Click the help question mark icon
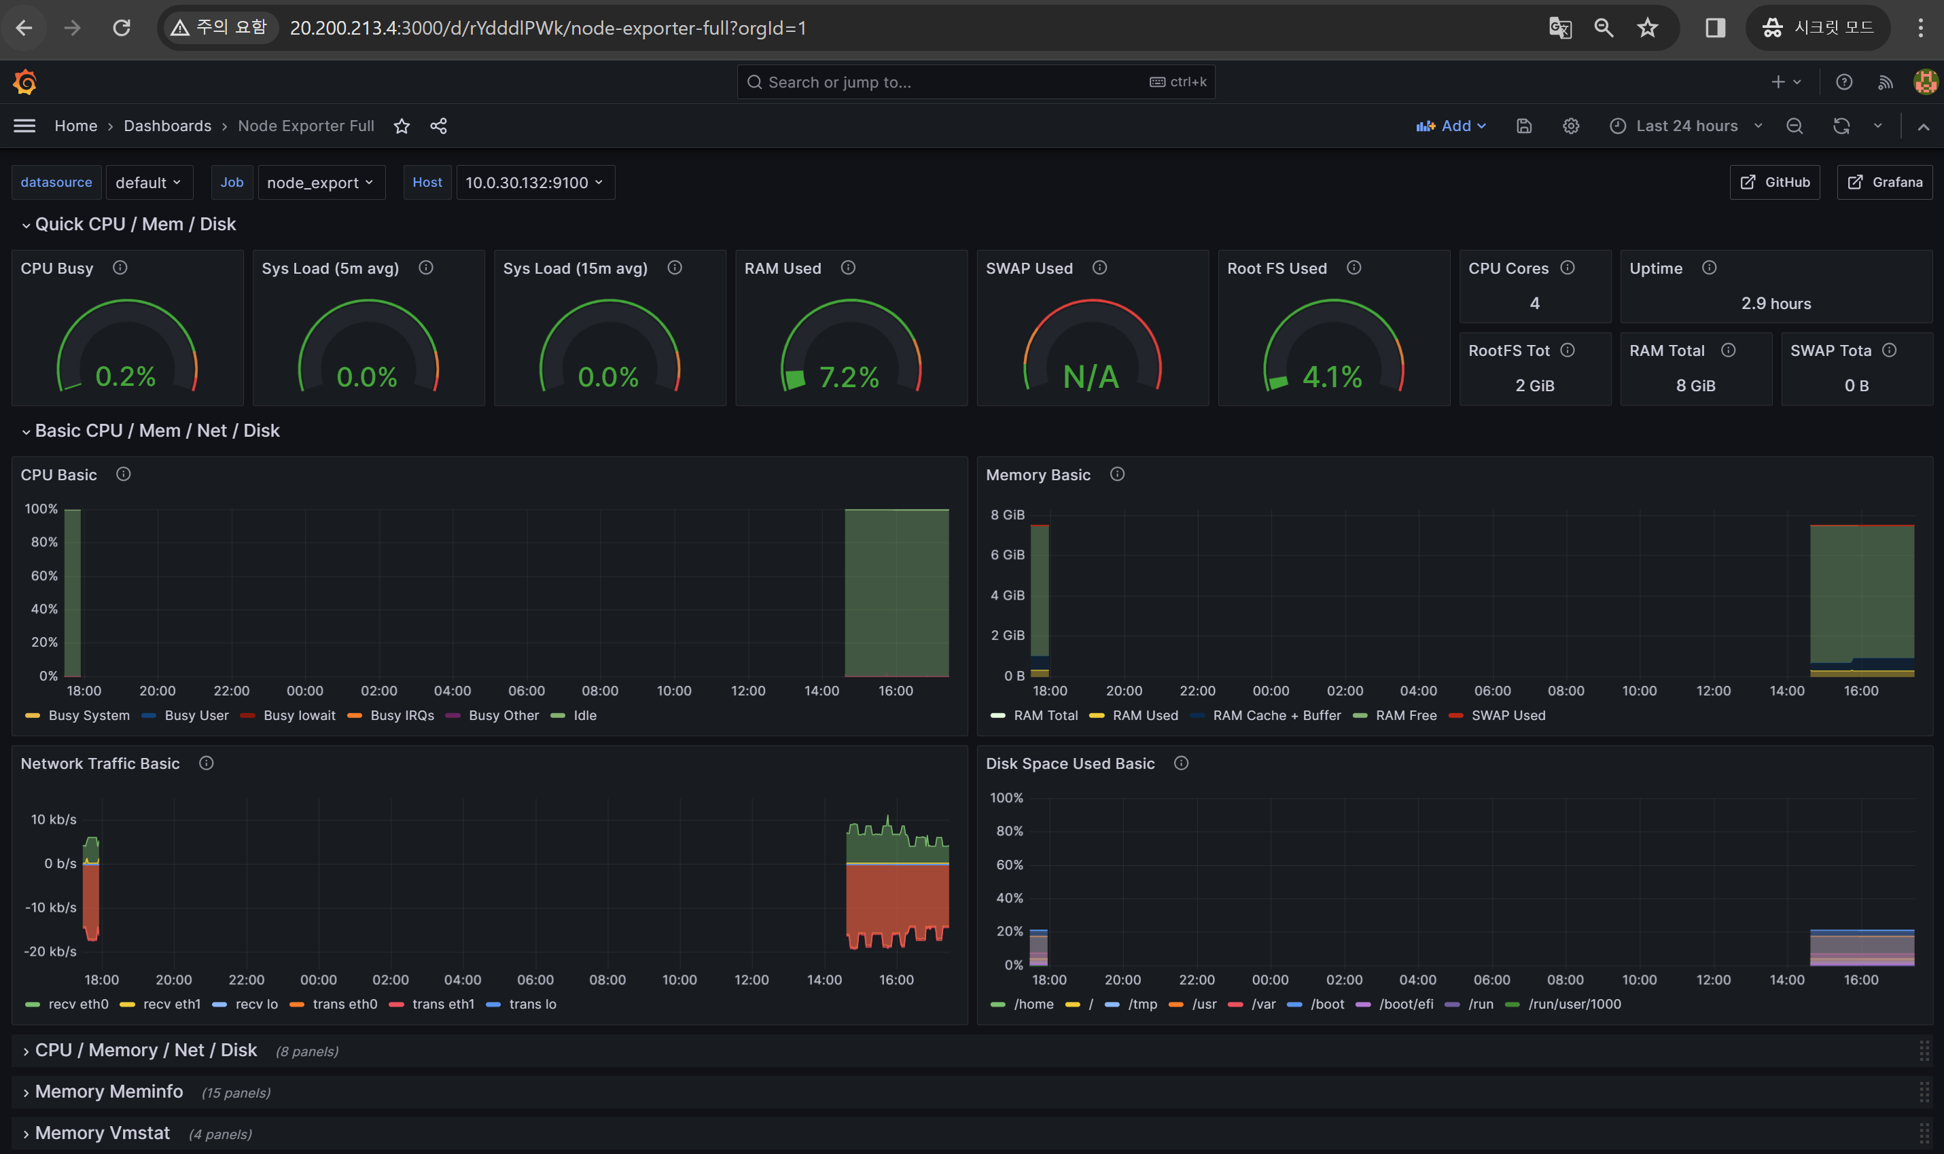Screen dimensions: 1944x1154 pyautogui.click(x=1843, y=82)
